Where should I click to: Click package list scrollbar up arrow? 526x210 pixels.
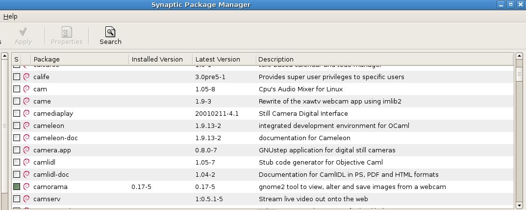519,56
